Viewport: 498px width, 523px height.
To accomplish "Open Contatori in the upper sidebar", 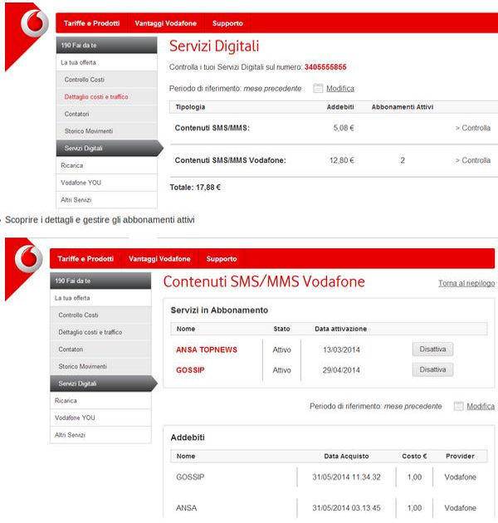I will pyautogui.click(x=106, y=114).
